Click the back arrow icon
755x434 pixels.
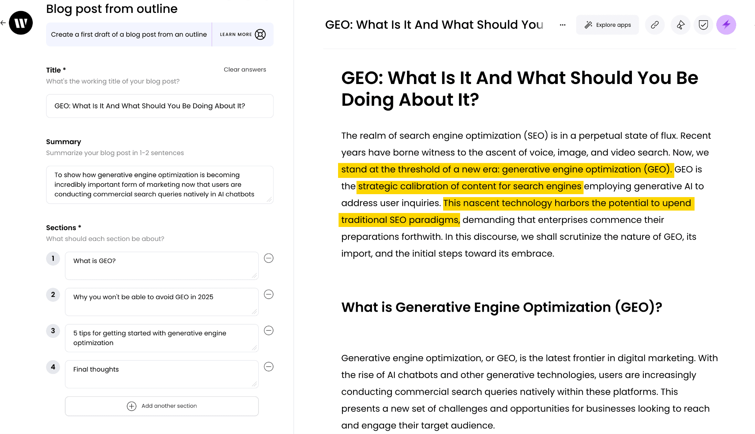pyautogui.click(x=4, y=23)
